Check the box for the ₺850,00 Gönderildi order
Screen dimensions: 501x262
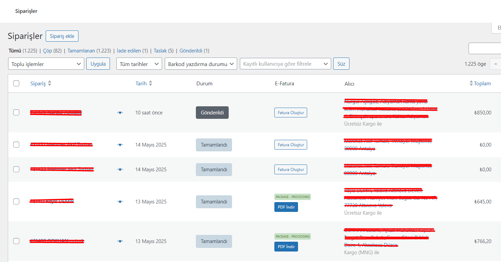16,112
